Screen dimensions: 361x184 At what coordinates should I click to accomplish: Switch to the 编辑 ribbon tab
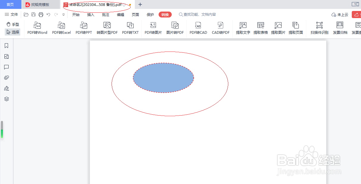coord(121,15)
